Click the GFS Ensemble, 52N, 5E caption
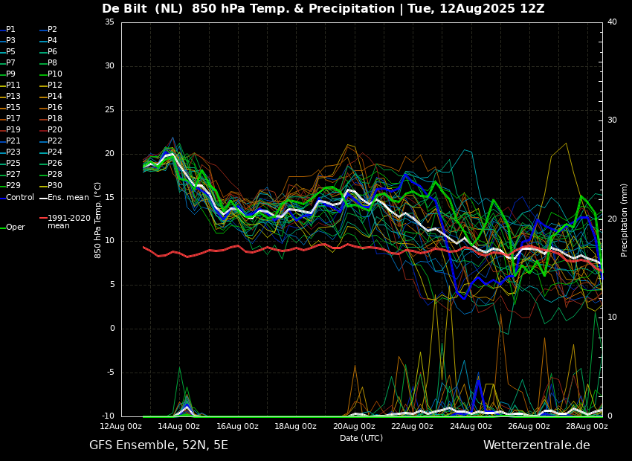 (x=158, y=445)
